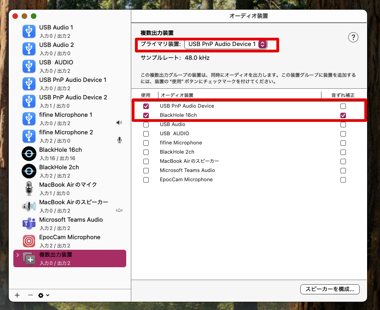Viewport: 380px width, 310px height.
Task: Select the Microsoft Teams Audio sidebar name
Action: click(x=71, y=219)
